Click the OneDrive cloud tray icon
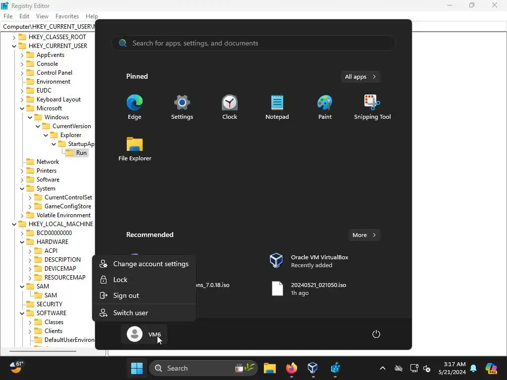This screenshot has width=507, height=380. [x=399, y=368]
